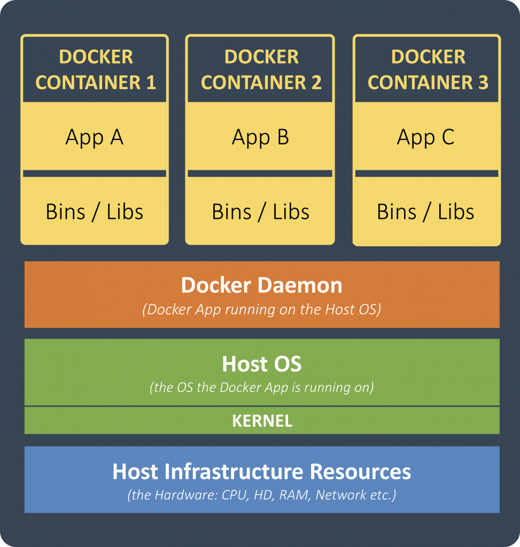Click the Kernel band
This screenshot has width=520, height=547.
260,421
